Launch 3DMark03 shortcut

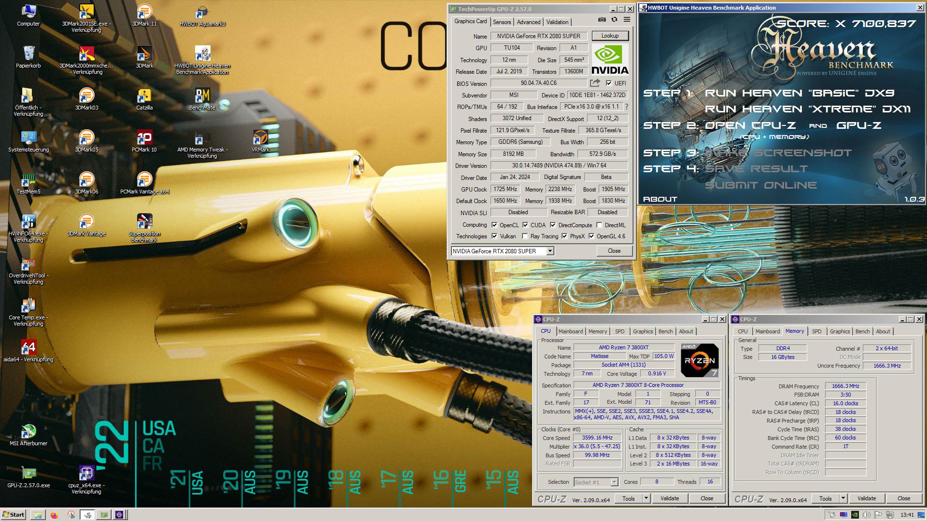[86, 98]
